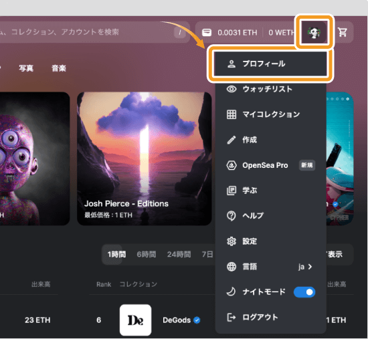
Task: Click the 23 ETH volume value
Action: (37, 320)
